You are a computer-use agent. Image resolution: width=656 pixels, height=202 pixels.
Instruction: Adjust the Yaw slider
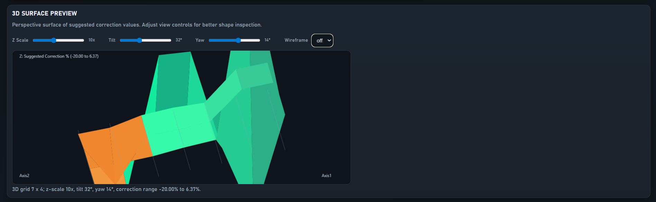(x=234, y=40)
